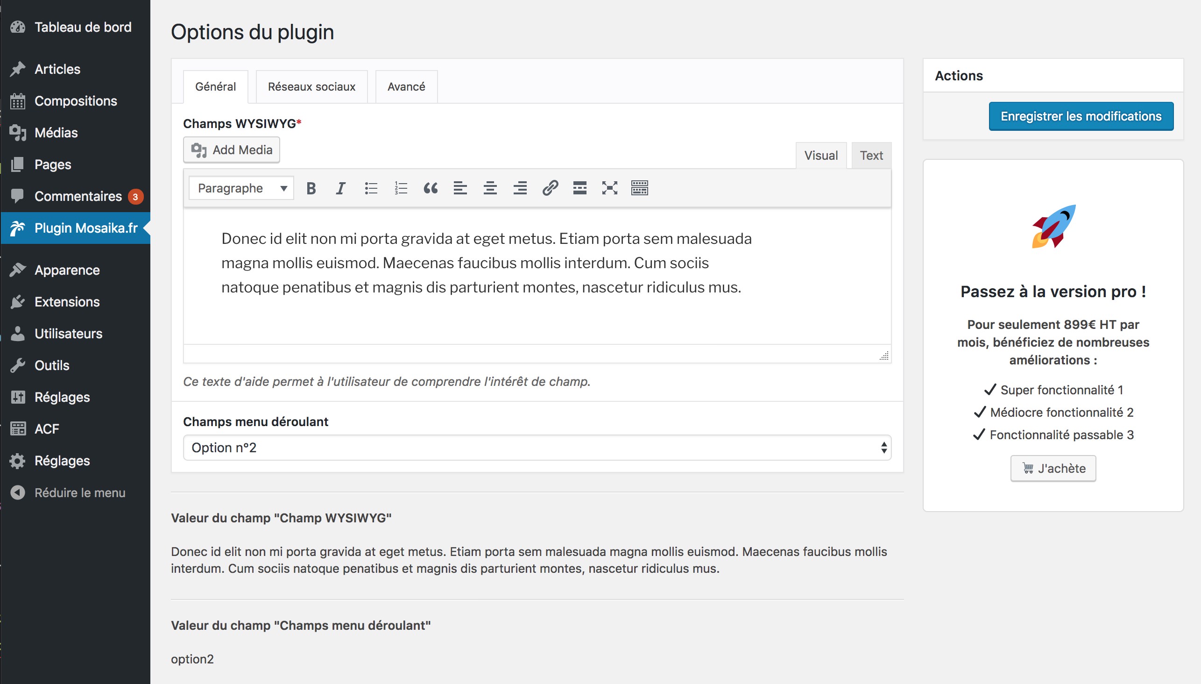The height and width of the screenshot is (684, 1201).
Task: Center align the text
Action: pyautogui.click(x=490, y=188)
